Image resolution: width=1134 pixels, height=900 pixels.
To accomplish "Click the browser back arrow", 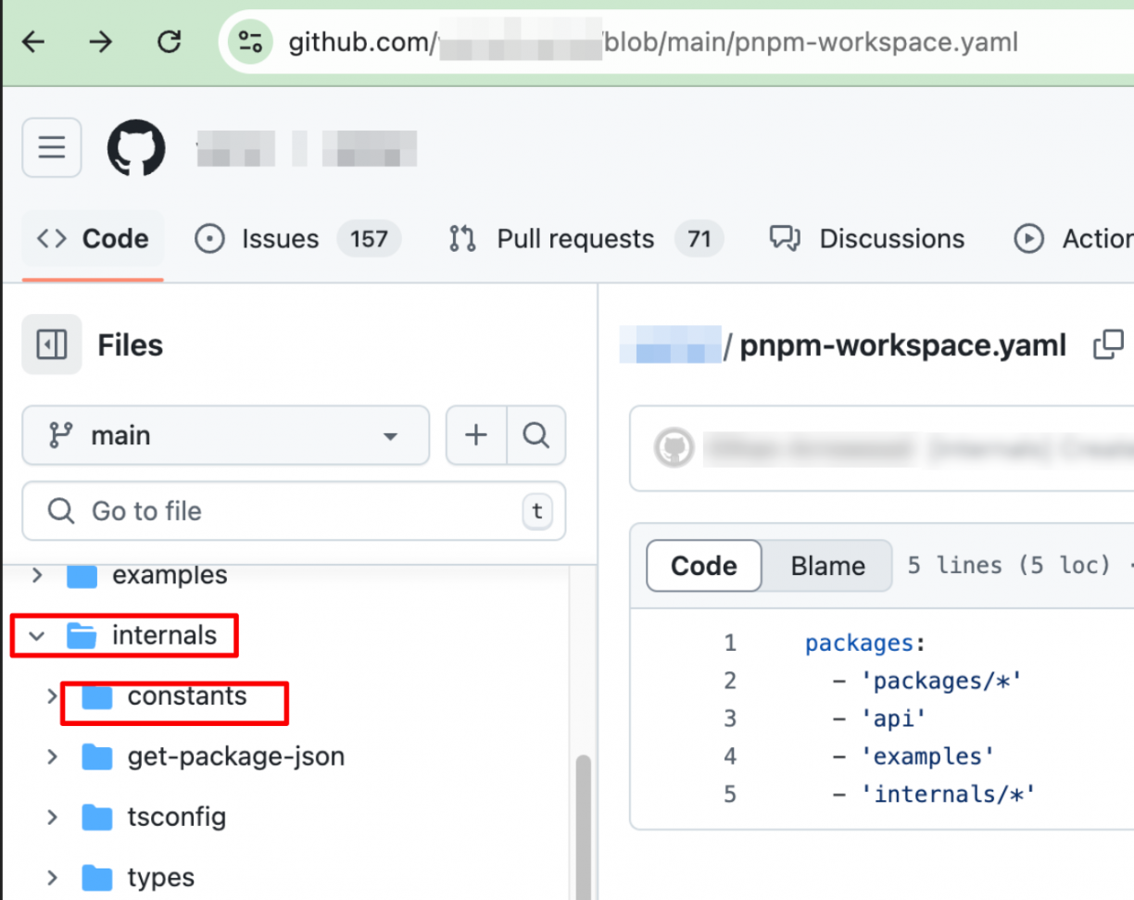I will [33, 42].
